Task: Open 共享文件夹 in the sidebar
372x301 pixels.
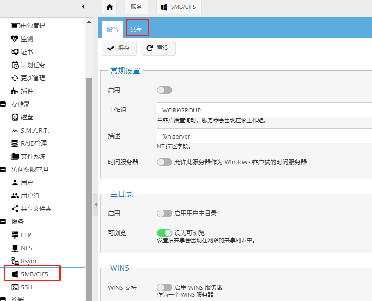Action: tap(36, 209)
